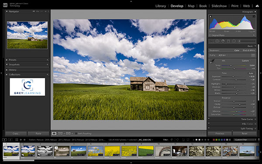Image resolution: width=262 pixels, height=164 pixels.
Task: Open second window display button 2
Action: pyautogui.click(x=10, y=140)
